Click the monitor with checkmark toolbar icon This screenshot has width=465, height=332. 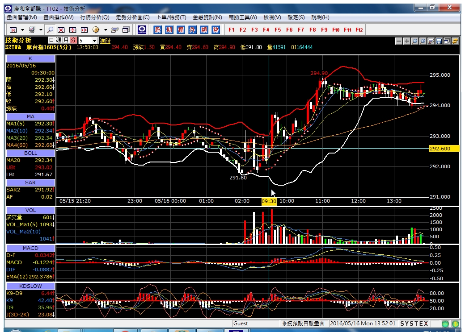(32, 30)
